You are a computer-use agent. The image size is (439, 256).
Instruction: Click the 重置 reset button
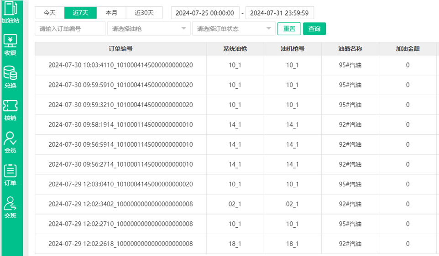tap(289, 29)
